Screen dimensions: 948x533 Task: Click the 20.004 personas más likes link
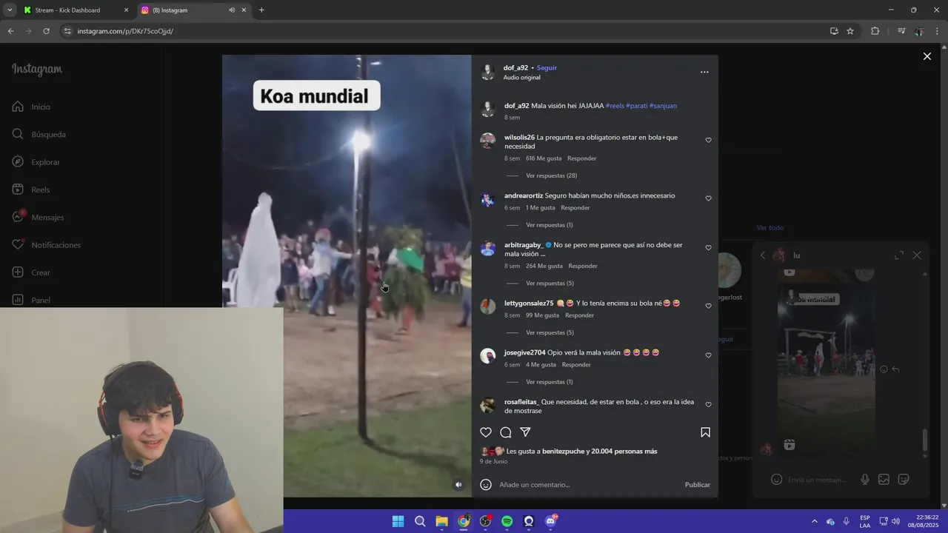(x=624, y=452)
